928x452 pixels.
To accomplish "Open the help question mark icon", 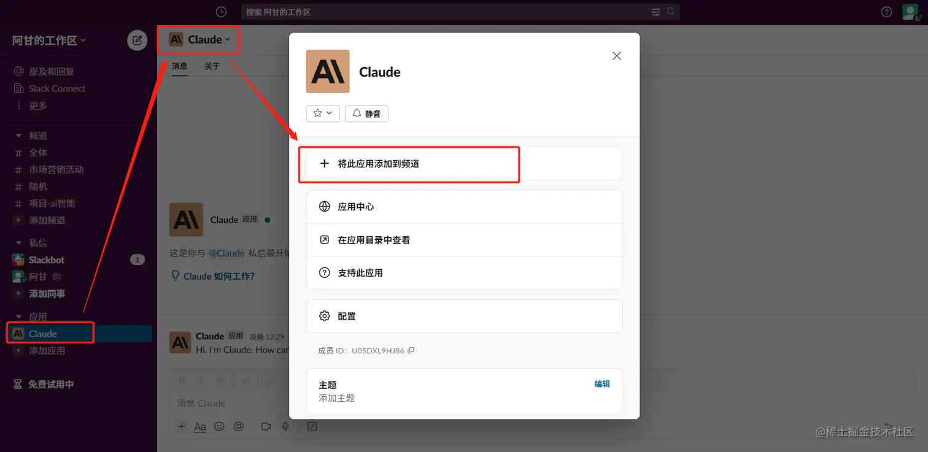I will pyautogui.click(x=886, y=12).
